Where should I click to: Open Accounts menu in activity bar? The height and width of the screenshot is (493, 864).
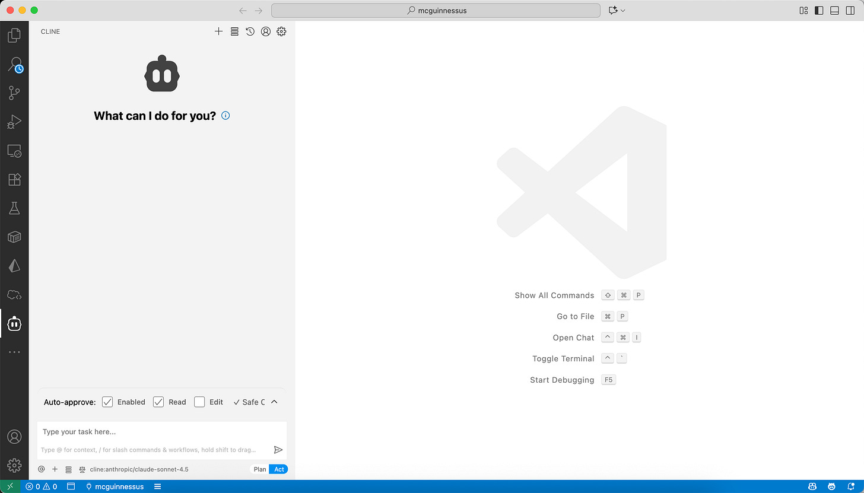point(14,437)
